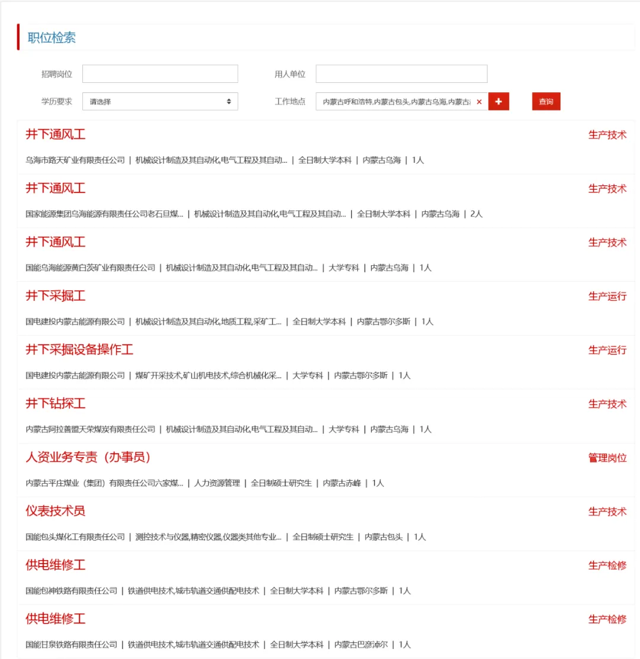The width and height of the screenshot is (640, 659).
Task: Click 生产检修 tag on 国能甘泉铁路 row
Action: [607, 619]
